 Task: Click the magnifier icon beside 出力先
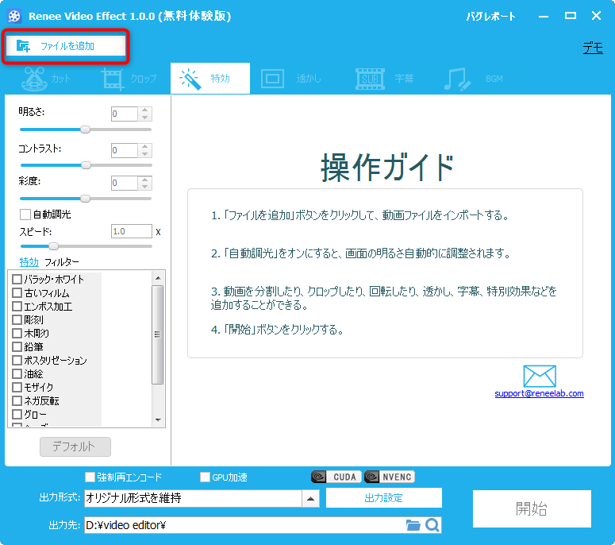pyautogui.click(x=432, y=525)
